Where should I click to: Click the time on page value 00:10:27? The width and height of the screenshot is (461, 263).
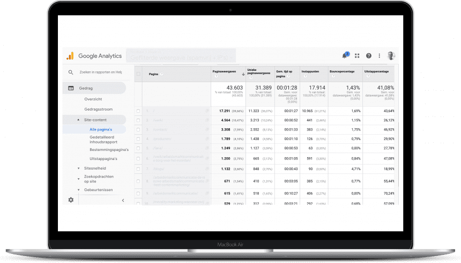[291, 194]
